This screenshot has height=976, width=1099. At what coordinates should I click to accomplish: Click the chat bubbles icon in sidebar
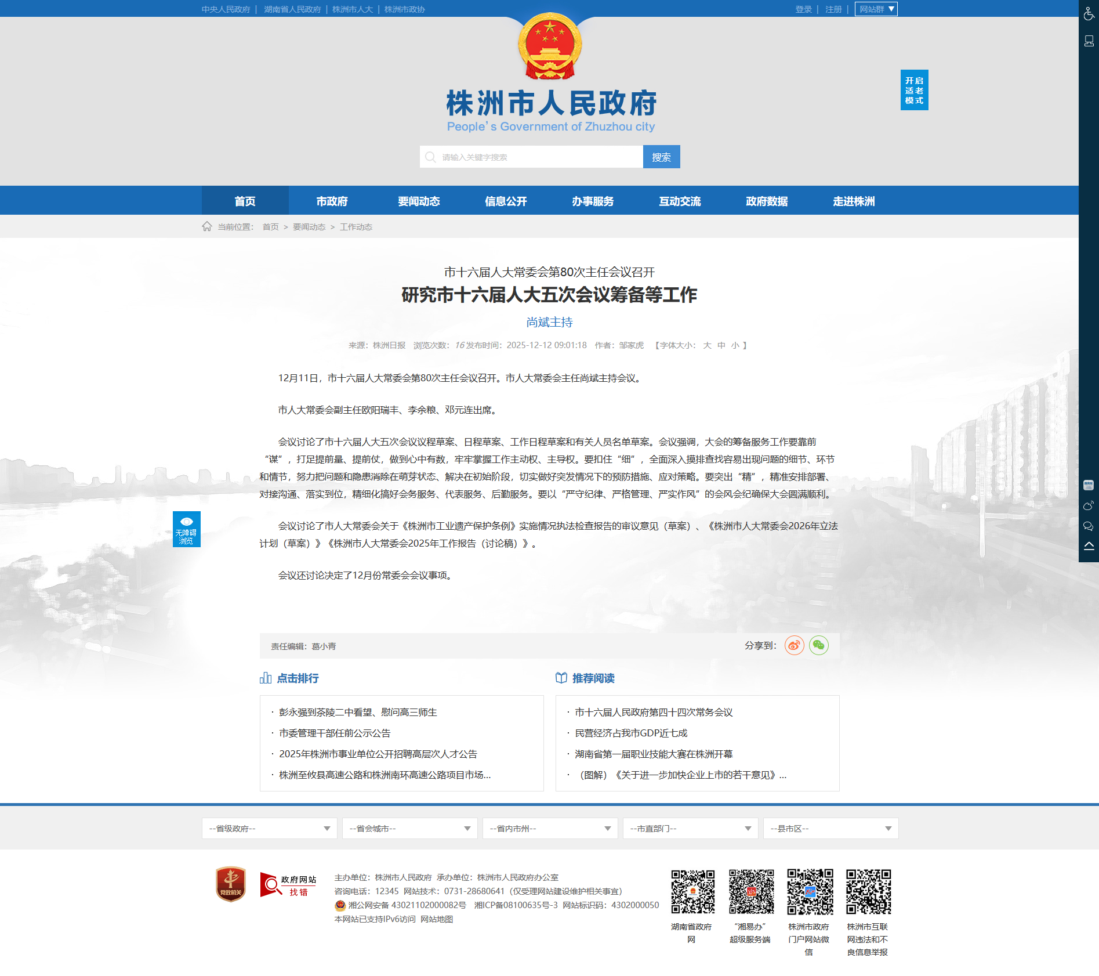pos(1089,526)
